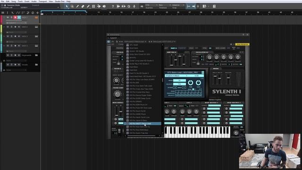Open Sylenth1 display menu button

click(x=202, y=72)
